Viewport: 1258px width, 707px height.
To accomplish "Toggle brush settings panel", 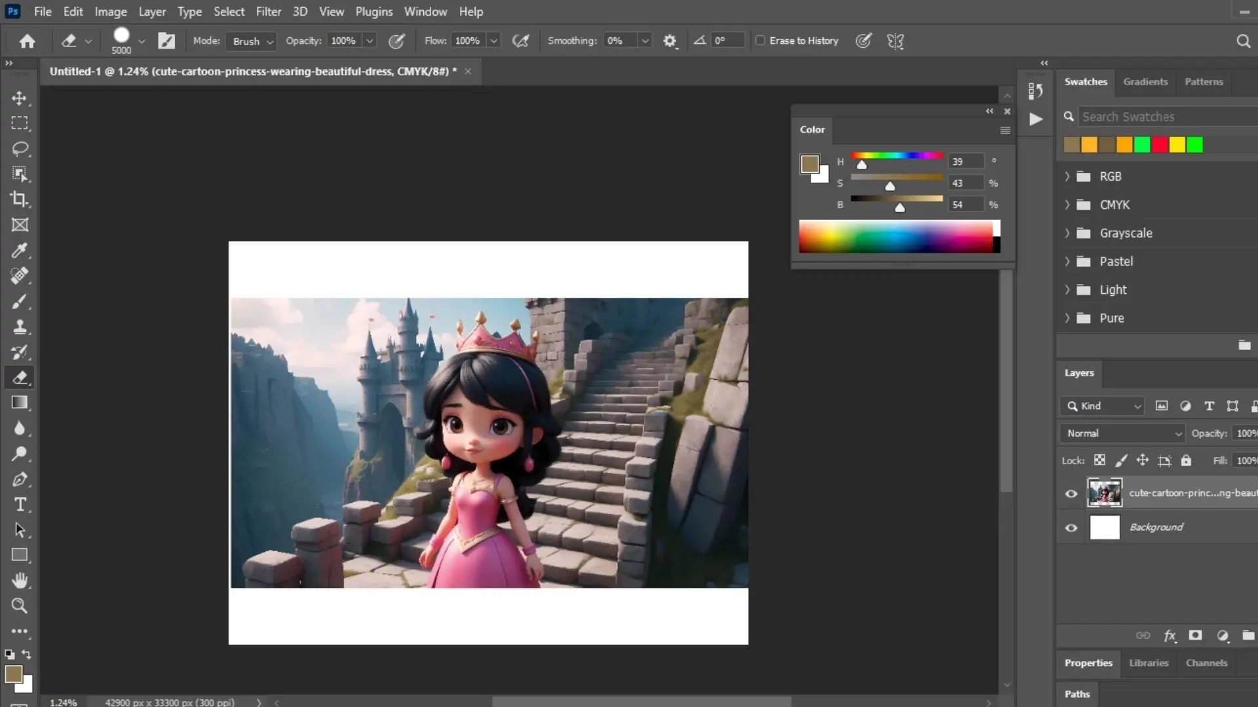I will coord(166,41).
